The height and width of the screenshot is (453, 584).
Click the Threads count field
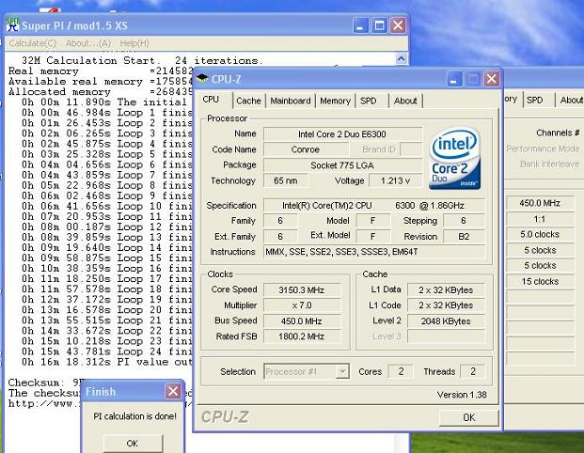pyautogui.click(x=472, y=371)
